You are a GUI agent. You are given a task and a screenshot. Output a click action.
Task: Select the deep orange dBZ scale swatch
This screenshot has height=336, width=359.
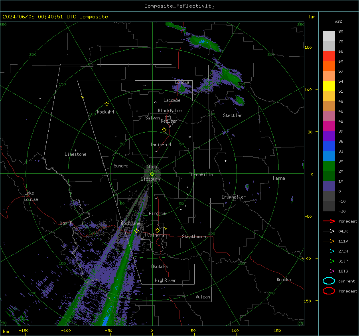pyautogui.click(x=329, y=66)
